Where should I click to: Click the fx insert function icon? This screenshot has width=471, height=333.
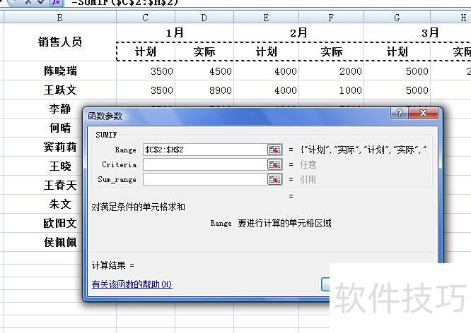pyautogui.click(x=56, y=2)
